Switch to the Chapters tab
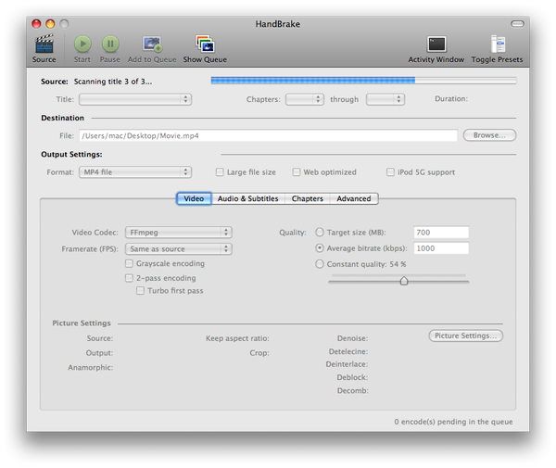 coord(308,198)
